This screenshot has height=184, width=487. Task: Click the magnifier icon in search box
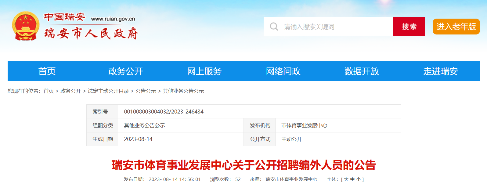click(x=274, y=27)
